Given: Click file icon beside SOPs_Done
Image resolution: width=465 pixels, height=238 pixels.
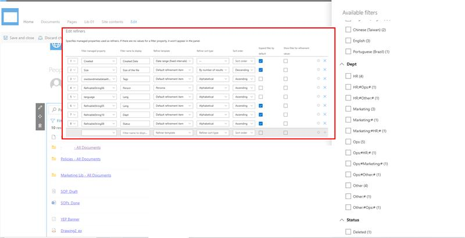Looking at the screenshot, I should 53,203.
